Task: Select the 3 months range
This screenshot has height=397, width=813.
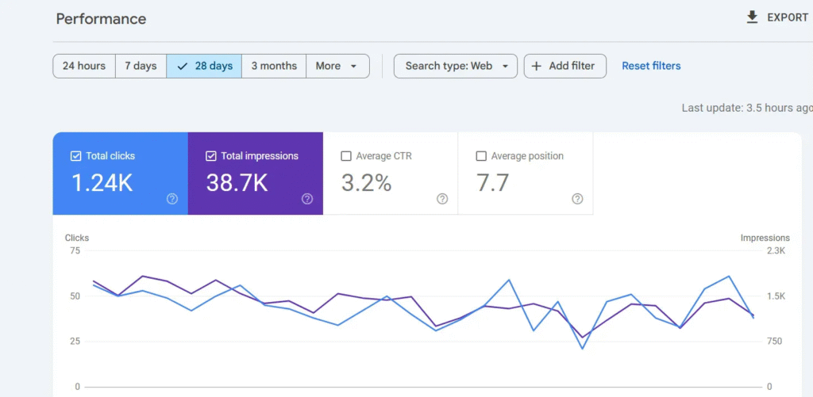Action: click(x=274, y=67)
